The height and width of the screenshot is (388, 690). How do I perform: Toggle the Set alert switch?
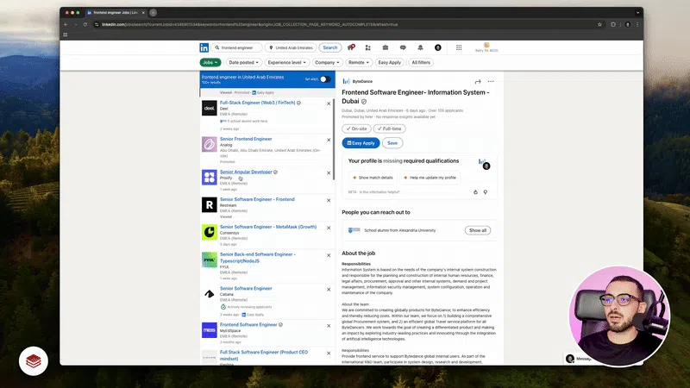[325, 79]
